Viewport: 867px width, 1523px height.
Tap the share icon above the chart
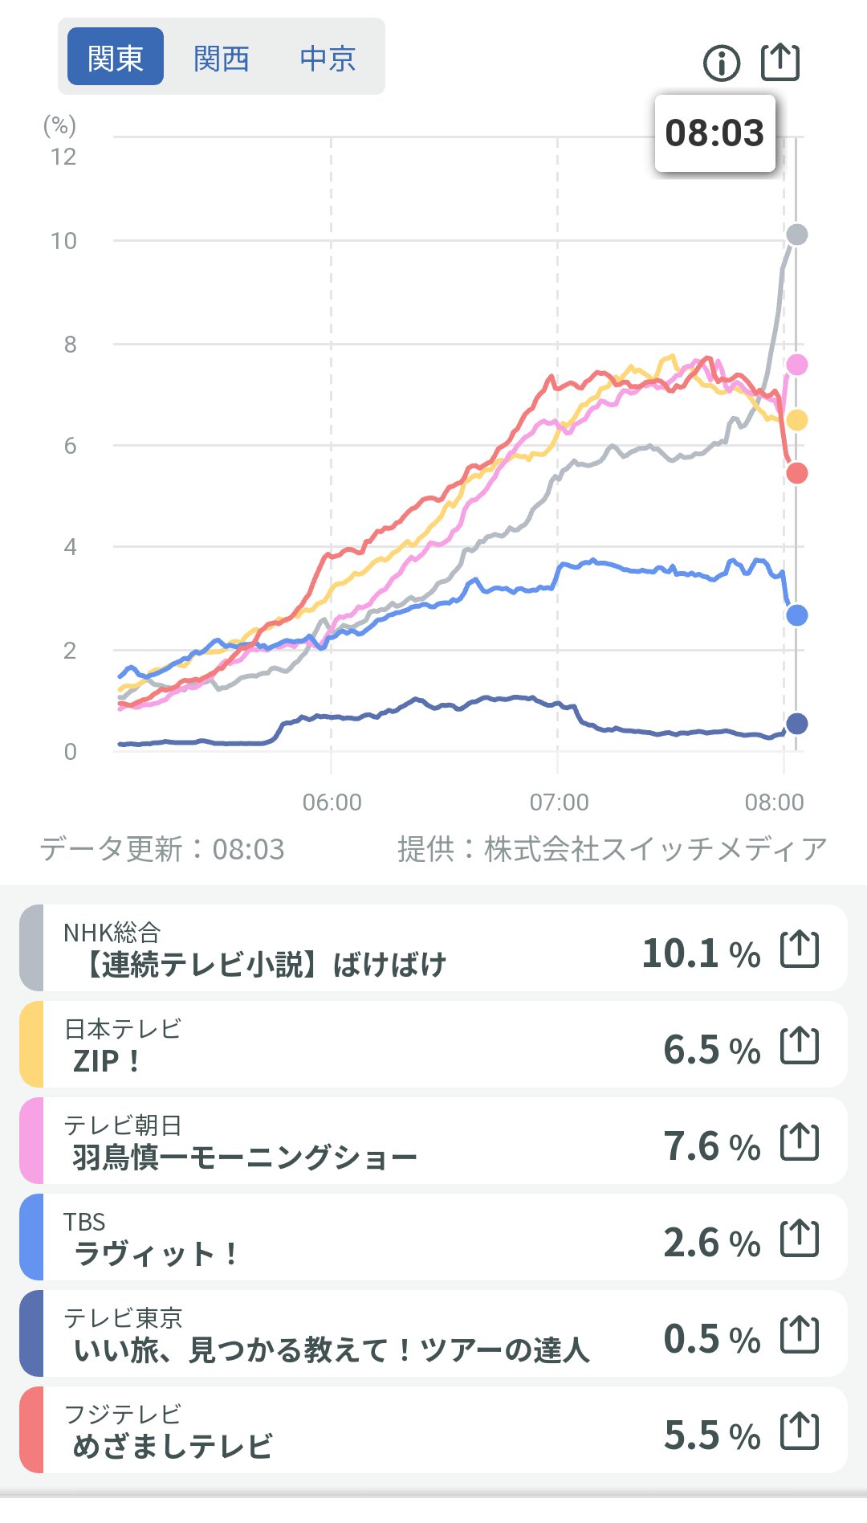click(780, 62)
